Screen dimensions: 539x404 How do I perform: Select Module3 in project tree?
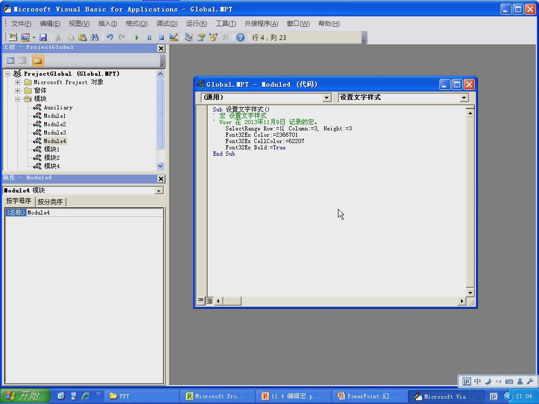[55, 133]
